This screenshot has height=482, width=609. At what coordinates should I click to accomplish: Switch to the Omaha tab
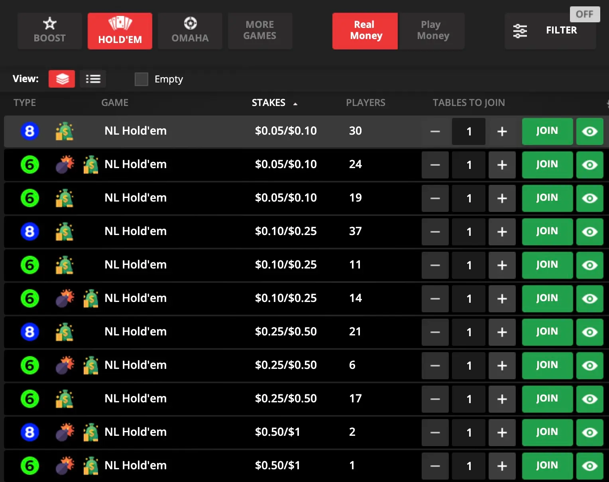click(x=190, y=31)
